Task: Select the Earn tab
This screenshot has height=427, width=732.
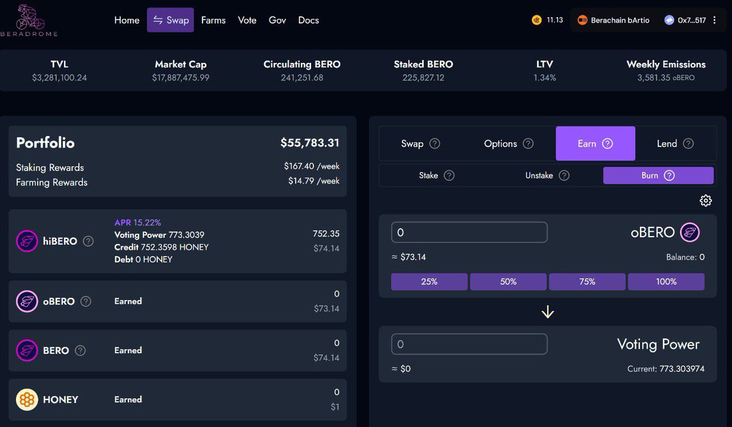Action: pos(595,143)
